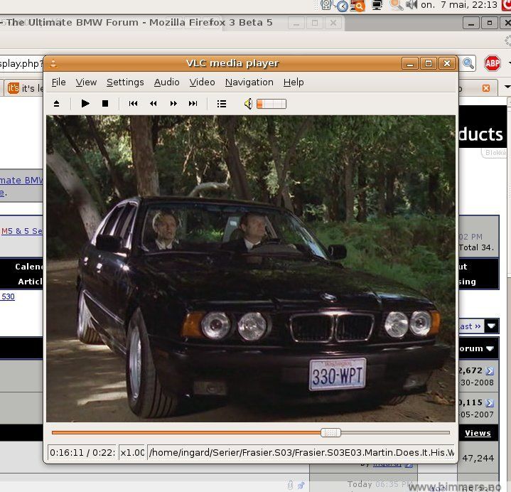
Task: Go to the Last » page link
Action: (x=470, y=326)
